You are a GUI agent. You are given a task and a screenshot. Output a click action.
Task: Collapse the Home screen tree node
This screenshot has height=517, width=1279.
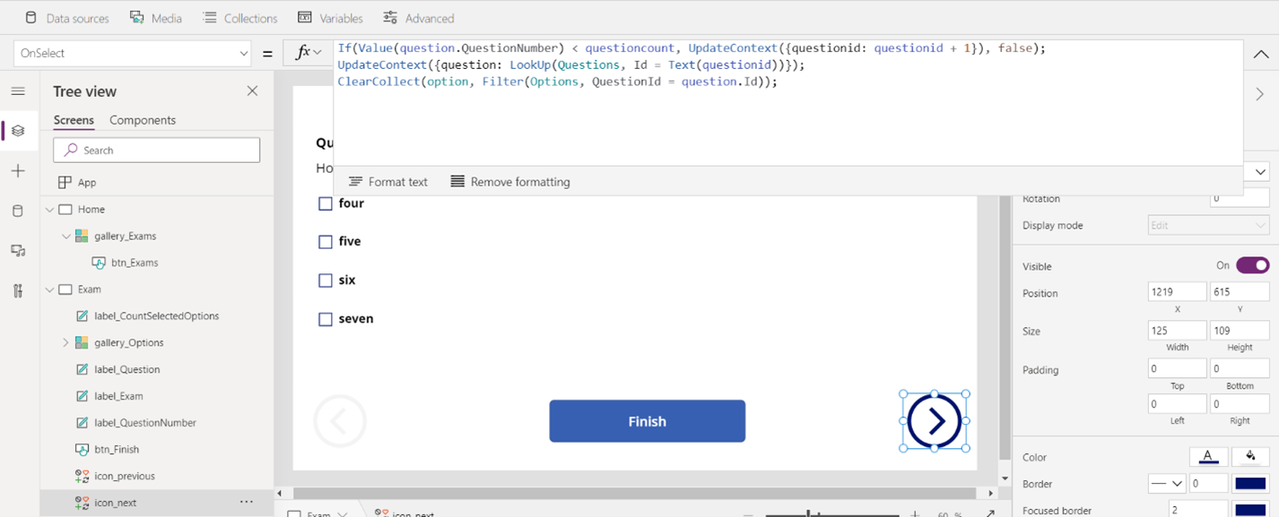coord(49,210)
